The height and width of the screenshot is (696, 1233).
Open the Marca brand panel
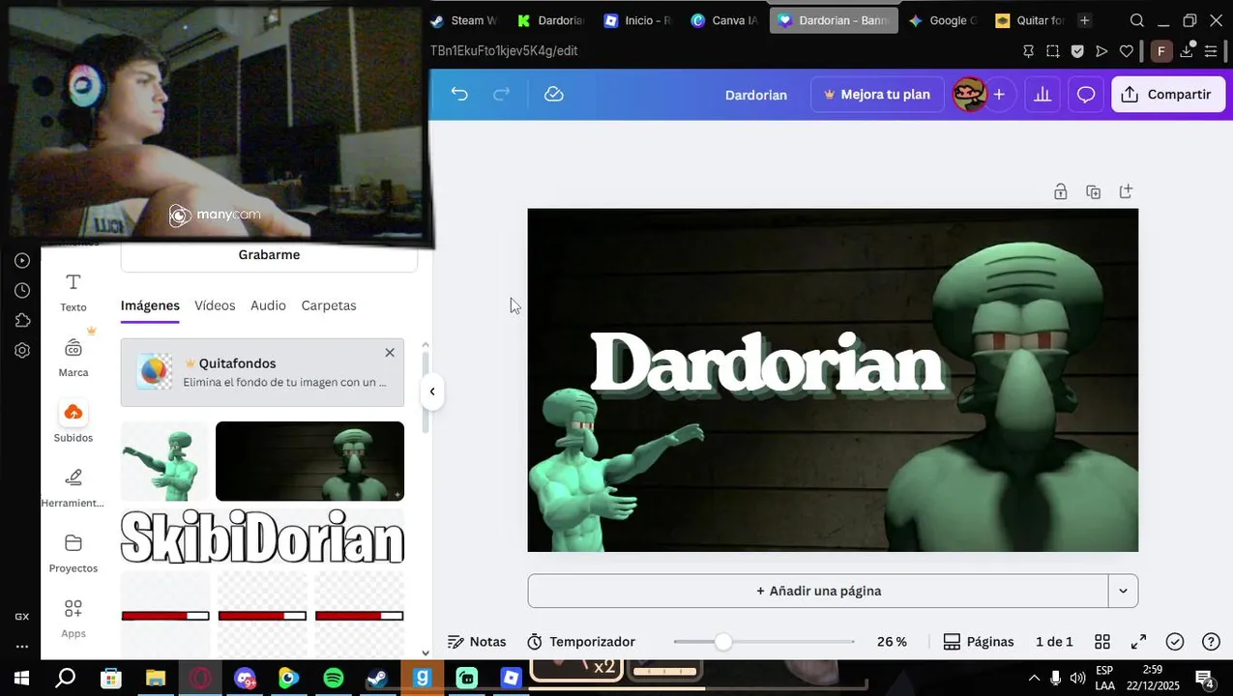[73, 358]
